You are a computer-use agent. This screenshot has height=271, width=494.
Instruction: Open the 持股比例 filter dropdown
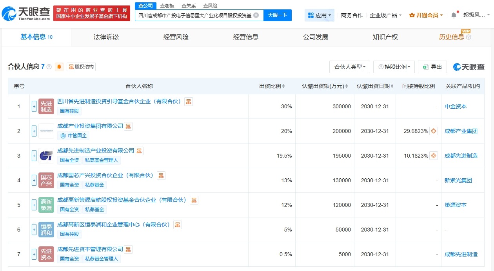coord(394,67)
